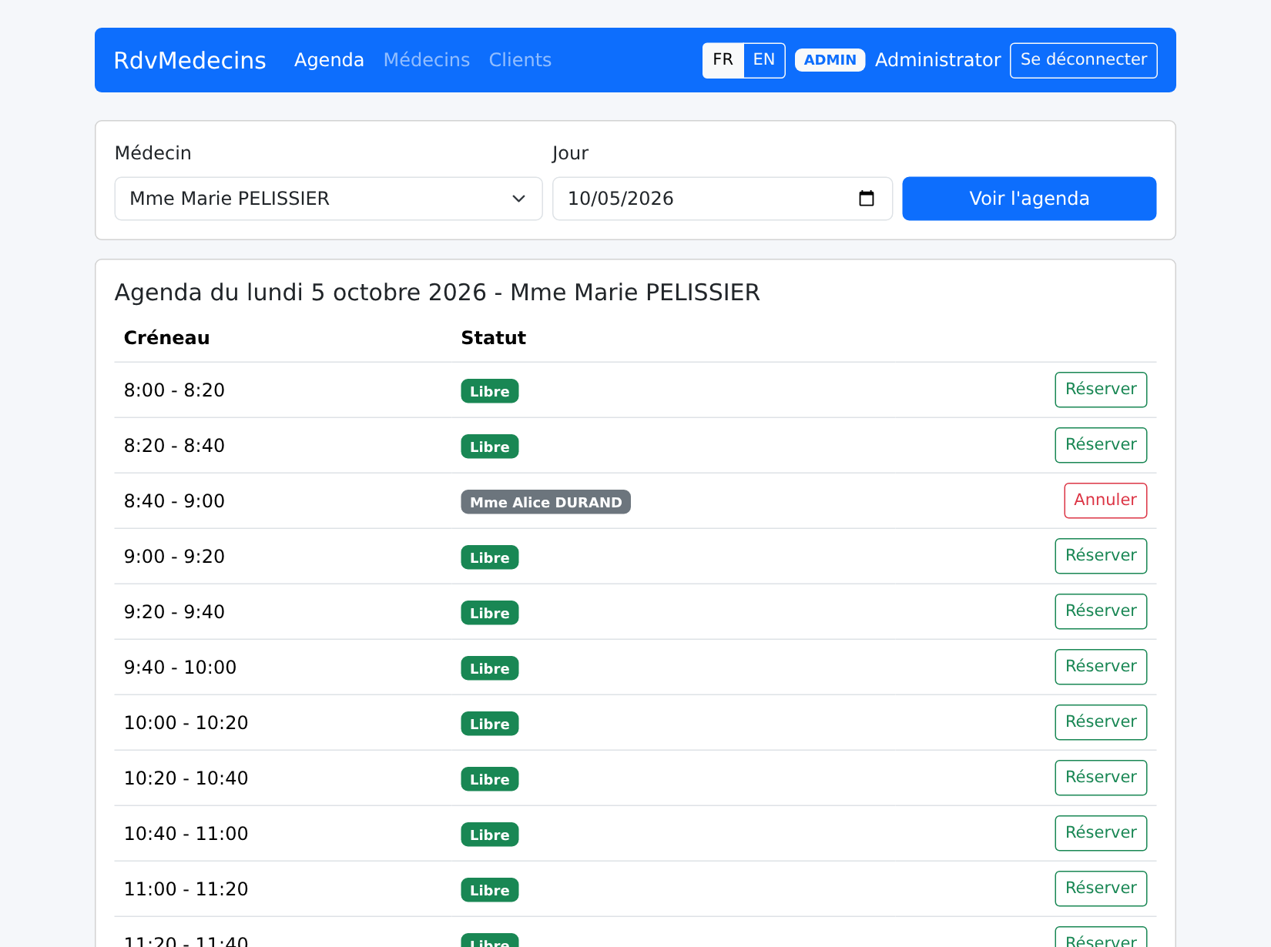The image size is (1271, 947).
Task: Reserve the 8:20 - 8:40 slot
Action: pos(1101,445)
